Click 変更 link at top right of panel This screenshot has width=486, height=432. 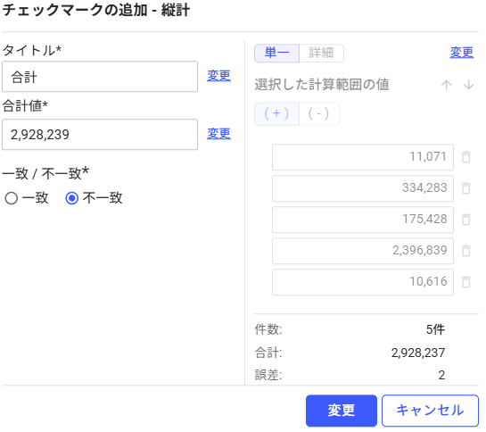click(x=462, y=53)
